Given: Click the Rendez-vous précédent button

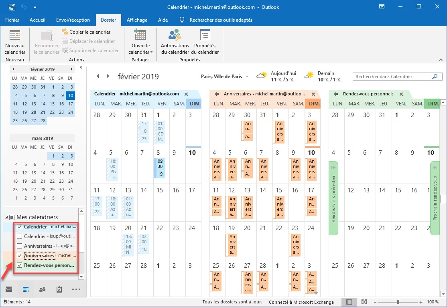Looking at the screenshot, I should [333, 198].
